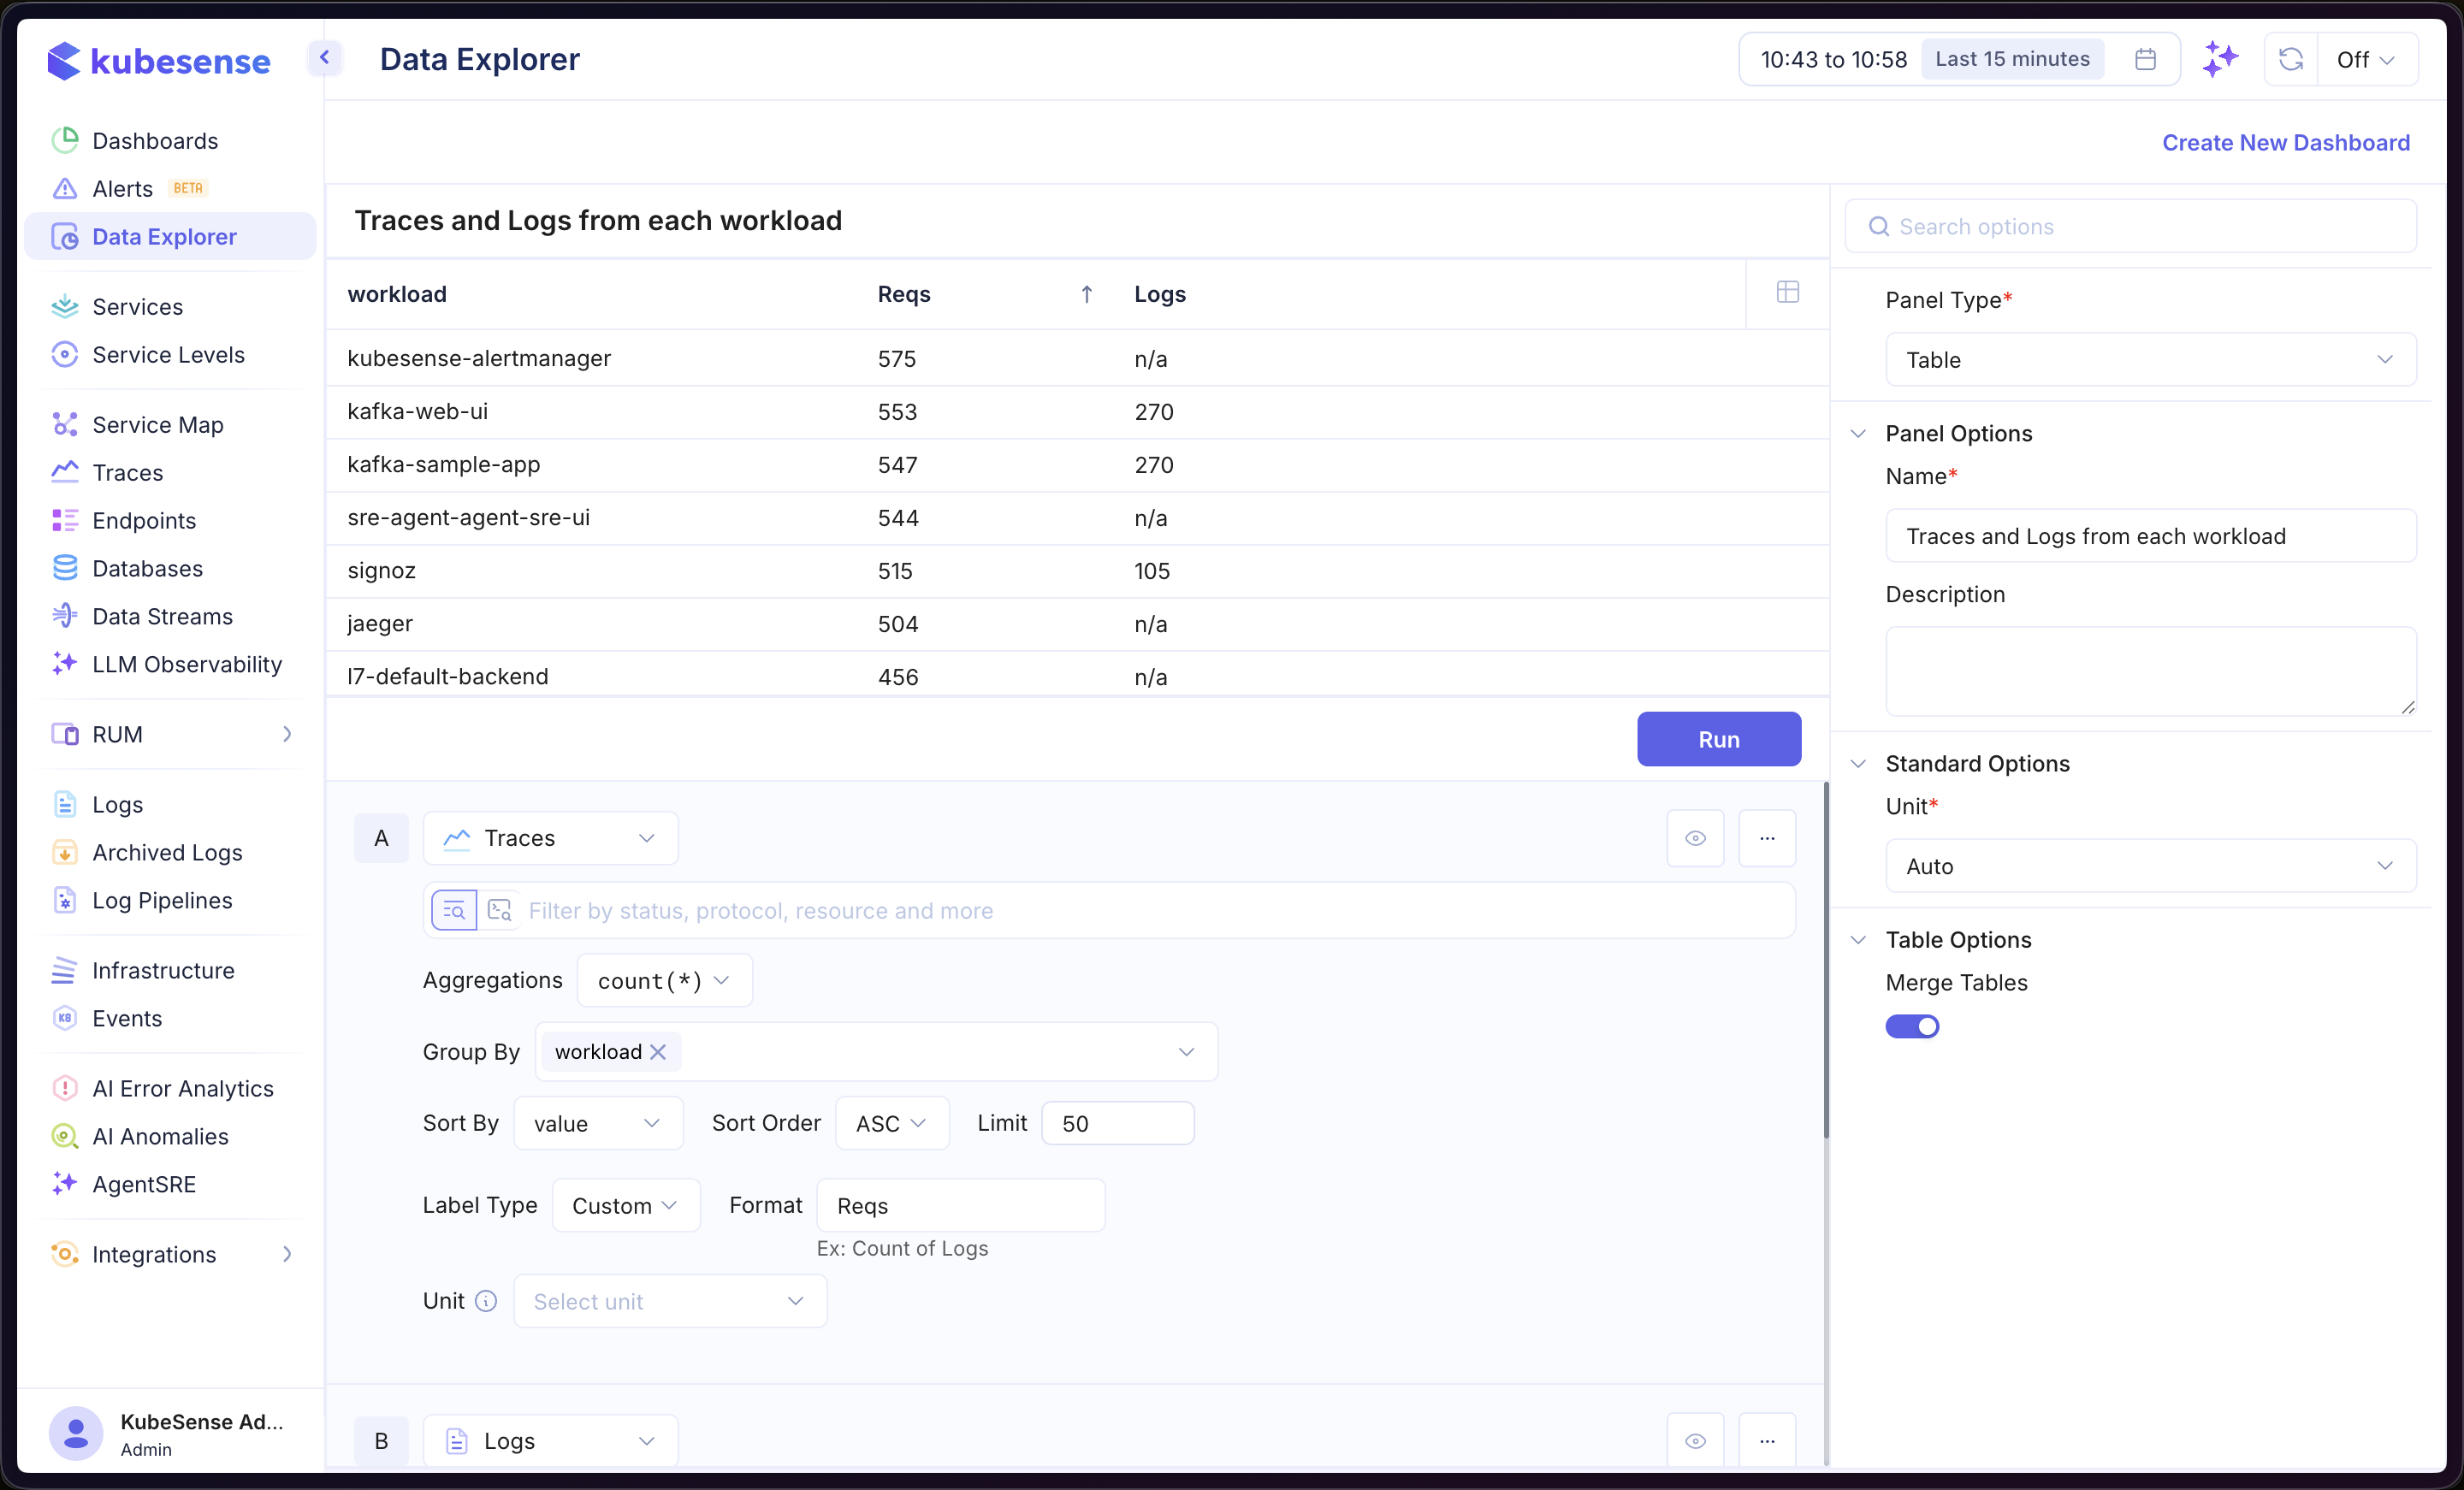
Task: Sort by the workload column header
Action: (397, 294)
